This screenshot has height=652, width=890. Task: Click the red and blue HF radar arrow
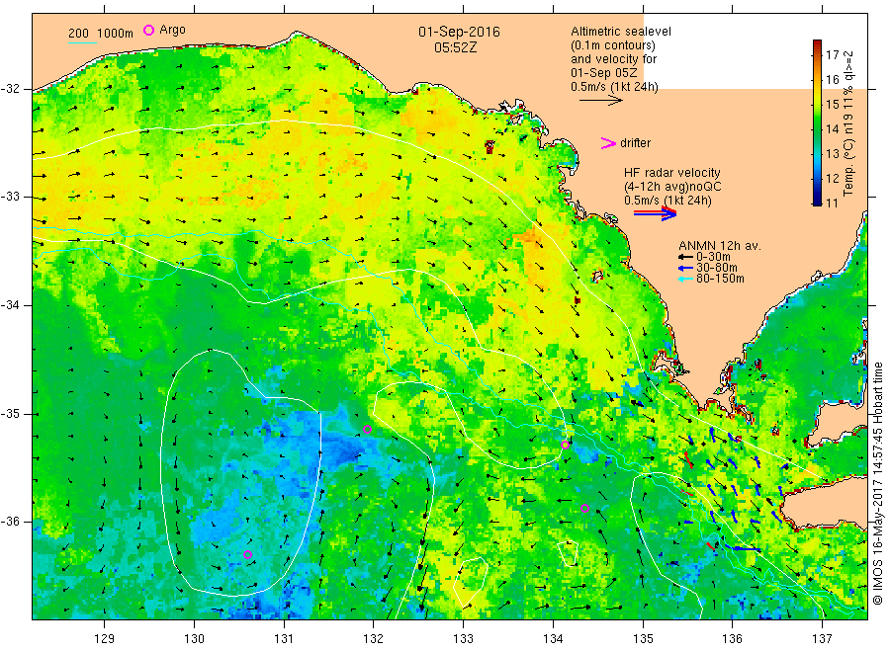point(656,213)
